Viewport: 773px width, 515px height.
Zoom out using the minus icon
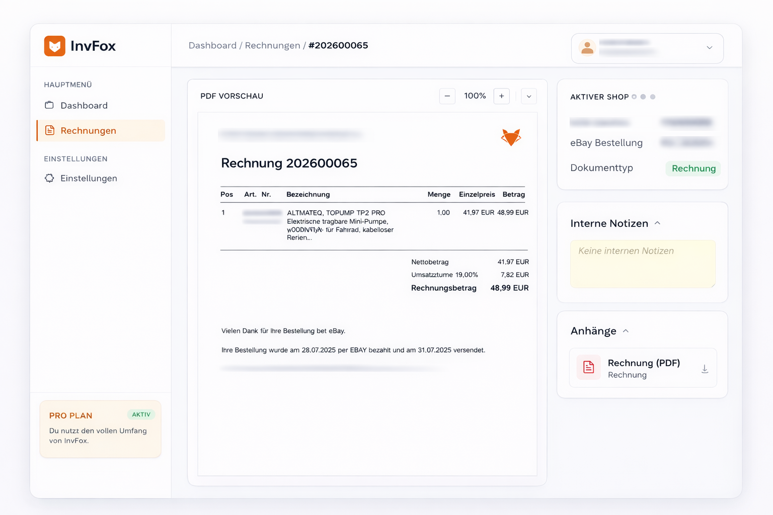coord(447,96)
